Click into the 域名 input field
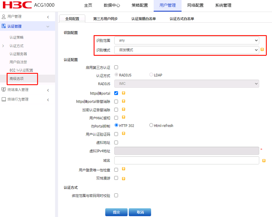 (187, 160)
